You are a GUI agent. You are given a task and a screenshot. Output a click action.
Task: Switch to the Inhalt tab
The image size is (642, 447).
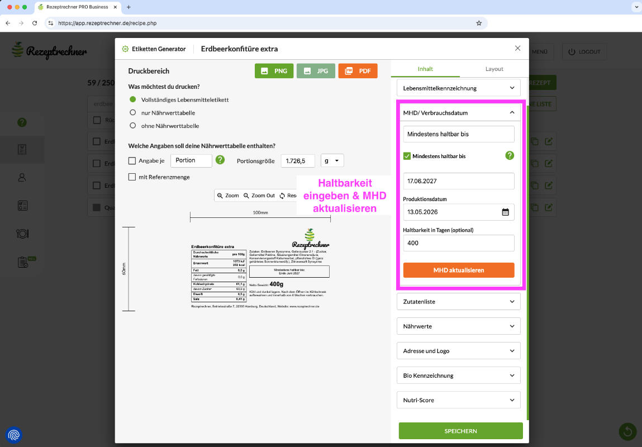coord(425,69)
